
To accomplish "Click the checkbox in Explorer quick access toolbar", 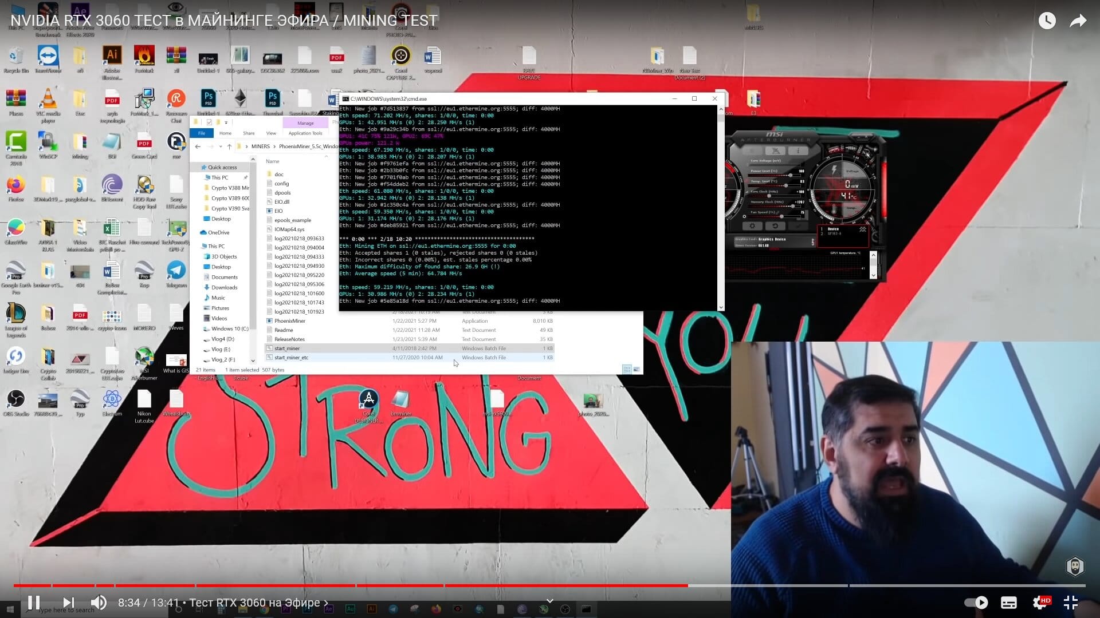I will pos(209,122).
